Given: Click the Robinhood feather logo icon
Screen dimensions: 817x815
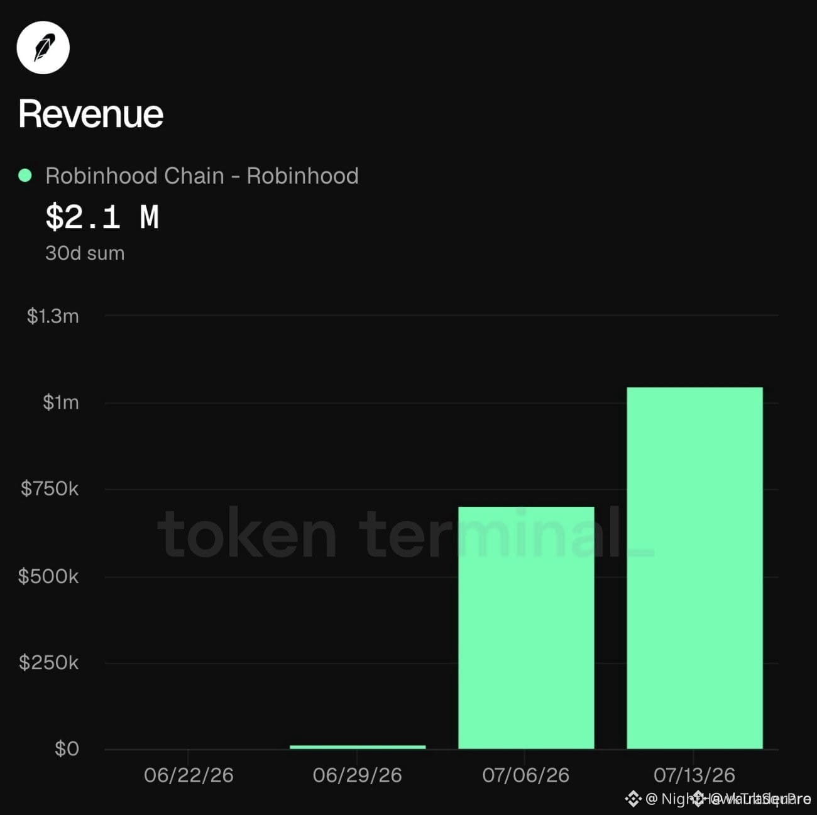Looking at the screenshot, I should pyautogui.click(x=43, y=48).
